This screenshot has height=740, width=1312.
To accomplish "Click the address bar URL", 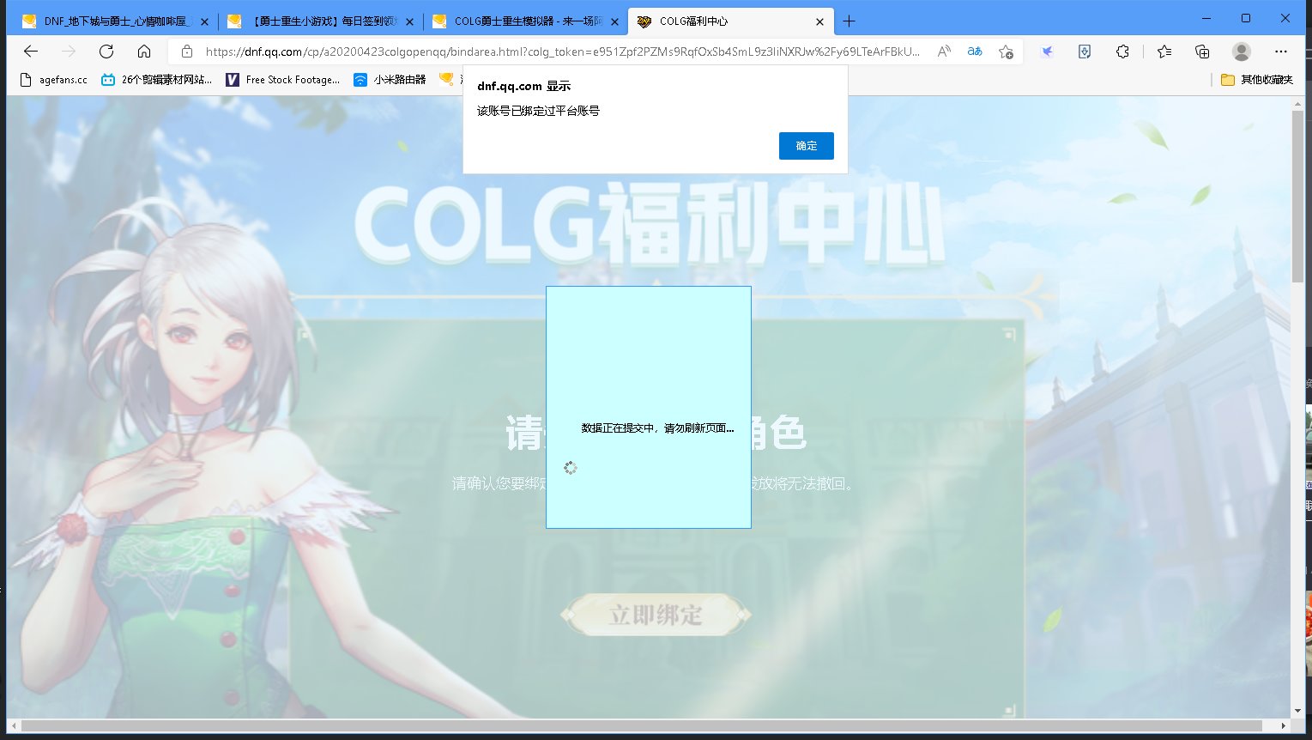I will click(562, 52).
